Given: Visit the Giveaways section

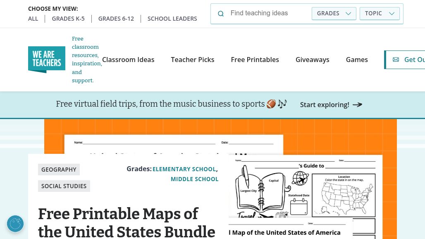Looking at the screenshot, I should [313, 60].
